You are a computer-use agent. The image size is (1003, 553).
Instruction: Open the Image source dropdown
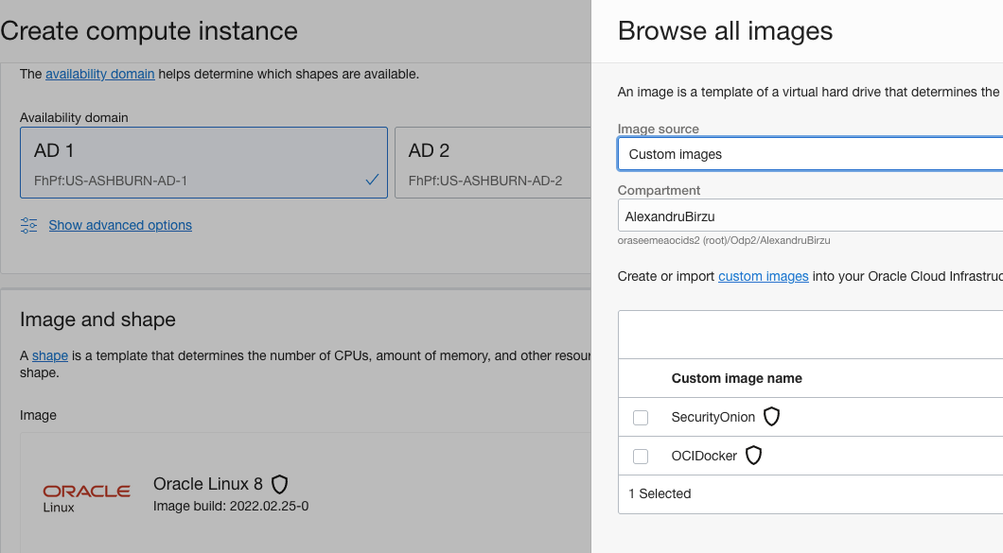[809, 154]
